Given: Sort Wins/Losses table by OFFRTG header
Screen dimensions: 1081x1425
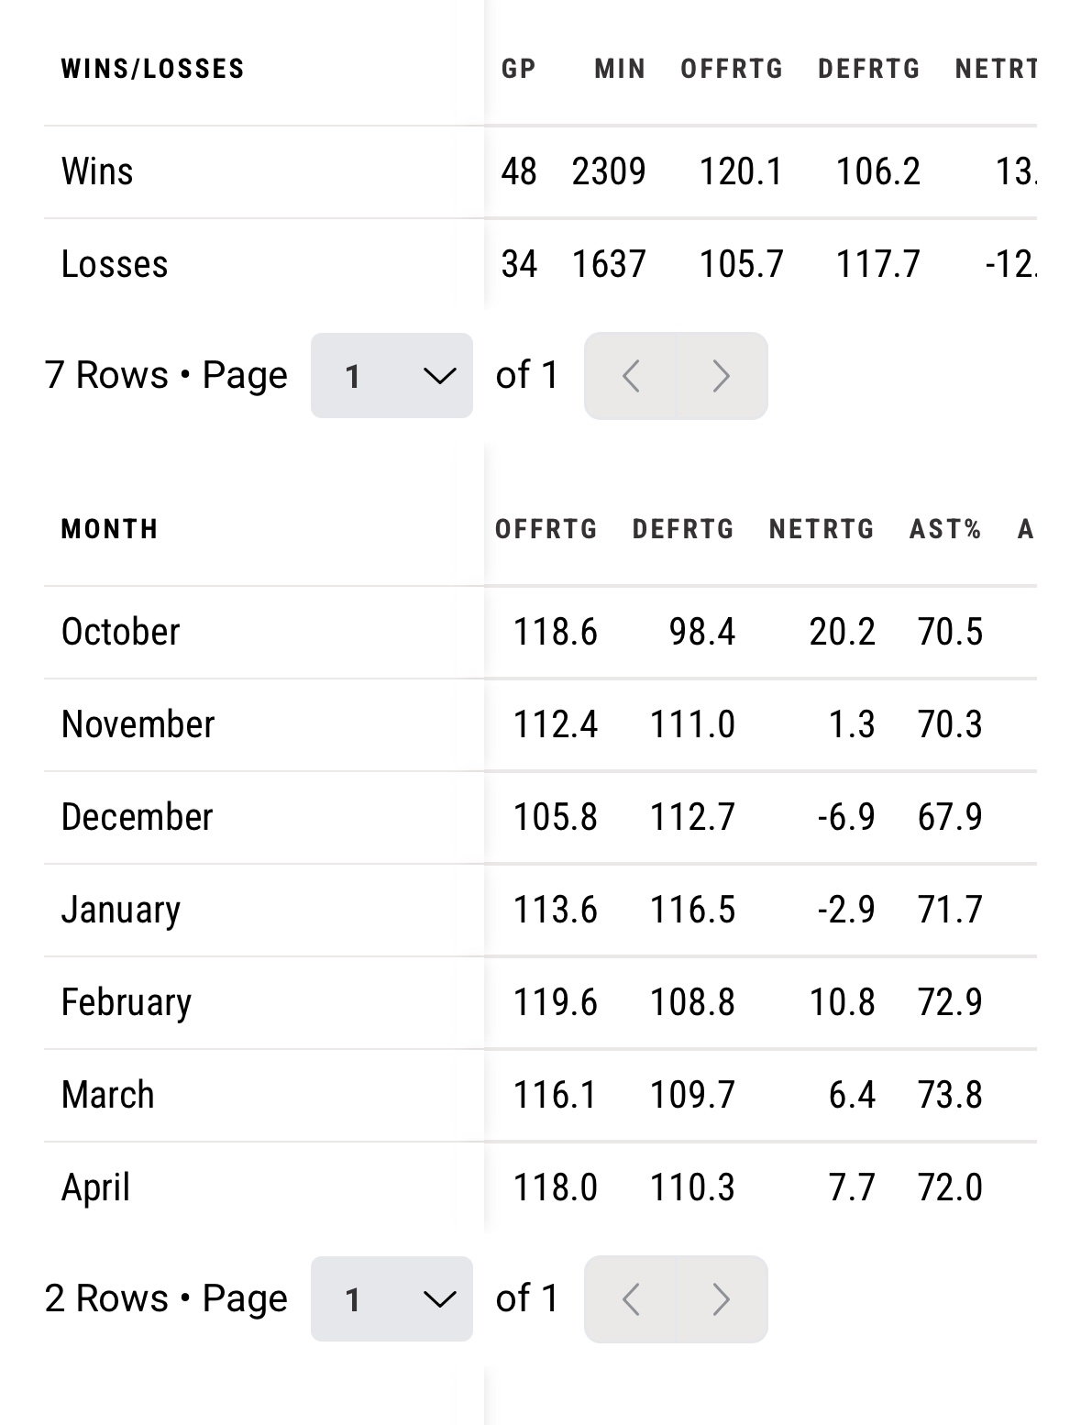Looking at the screenshot, I should coord(732,69).
